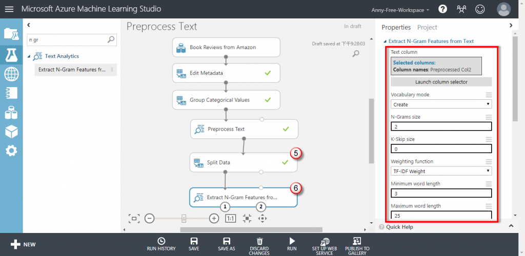Click the K-Skip size field
This screenshot has width=525, height=256.
click(441, 148)
